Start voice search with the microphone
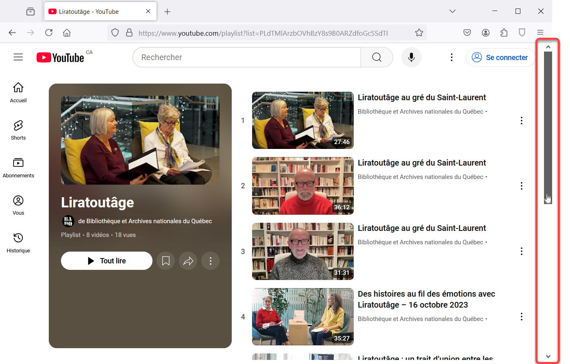This screenshot has height=364, width=570. pos(411,57)
